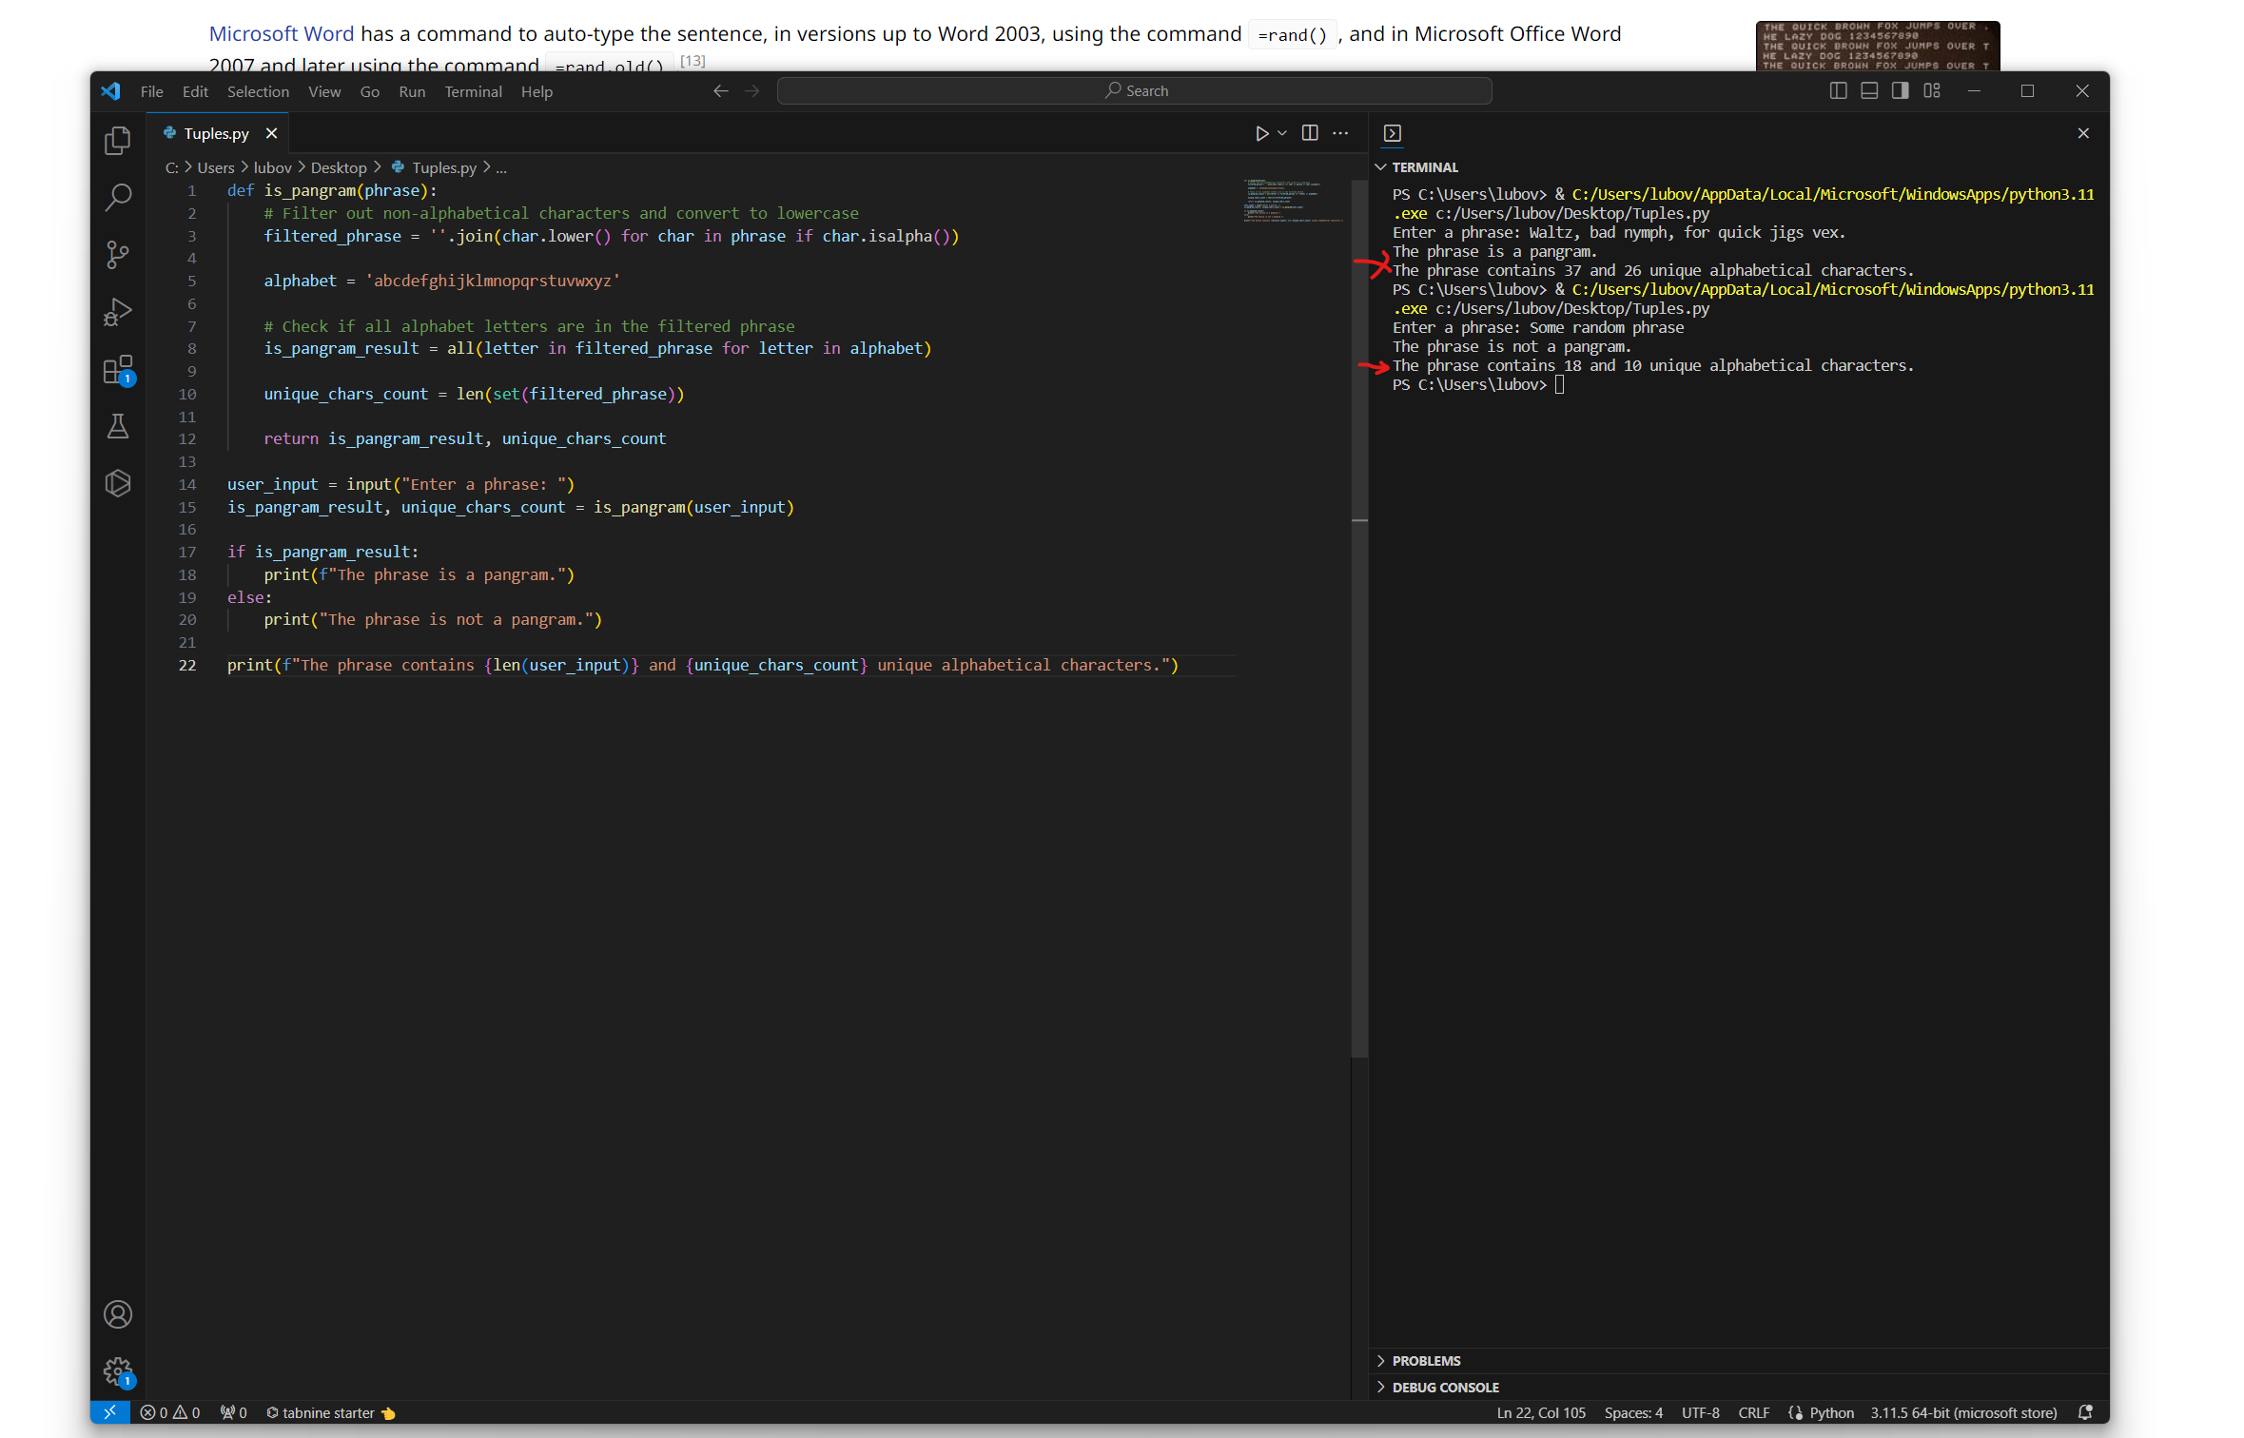Viewport: 2244px width, 1438px height.
Task: Click the title bar Search field
Action: [1134, 90]
